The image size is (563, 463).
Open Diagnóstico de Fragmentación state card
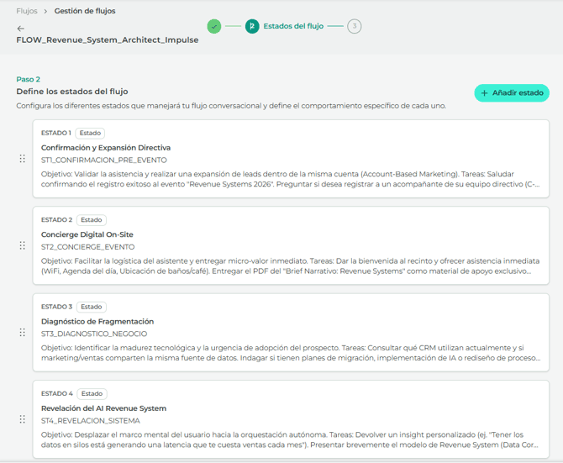pyautogui.click(x=97, y=322)
